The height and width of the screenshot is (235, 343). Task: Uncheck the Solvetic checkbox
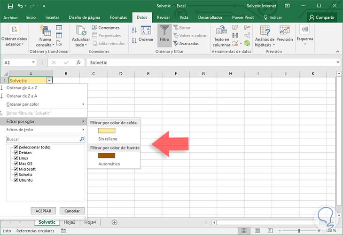(x=16, y=174)
